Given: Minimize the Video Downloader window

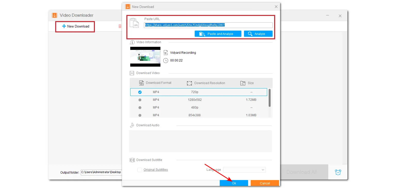Looking at the screenshot, I should [328, 16].
